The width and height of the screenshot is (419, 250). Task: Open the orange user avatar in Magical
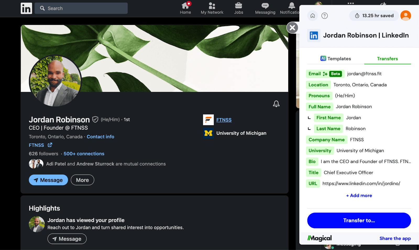pos(406,16)
